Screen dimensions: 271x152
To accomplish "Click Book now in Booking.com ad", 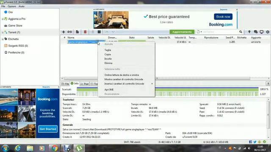I will point(223,17).
